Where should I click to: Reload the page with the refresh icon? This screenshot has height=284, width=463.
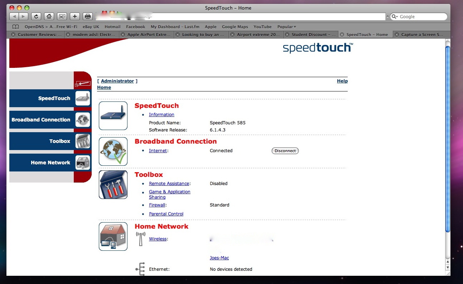pyautogui.click(x=36, y=16)
